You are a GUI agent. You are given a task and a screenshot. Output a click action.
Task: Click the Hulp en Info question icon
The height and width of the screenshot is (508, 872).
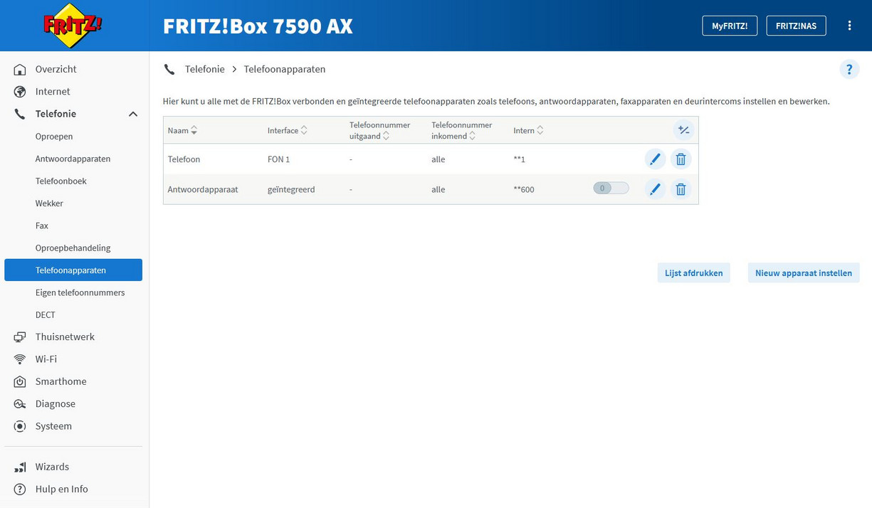pyautogui.click(x=20, y=490)
